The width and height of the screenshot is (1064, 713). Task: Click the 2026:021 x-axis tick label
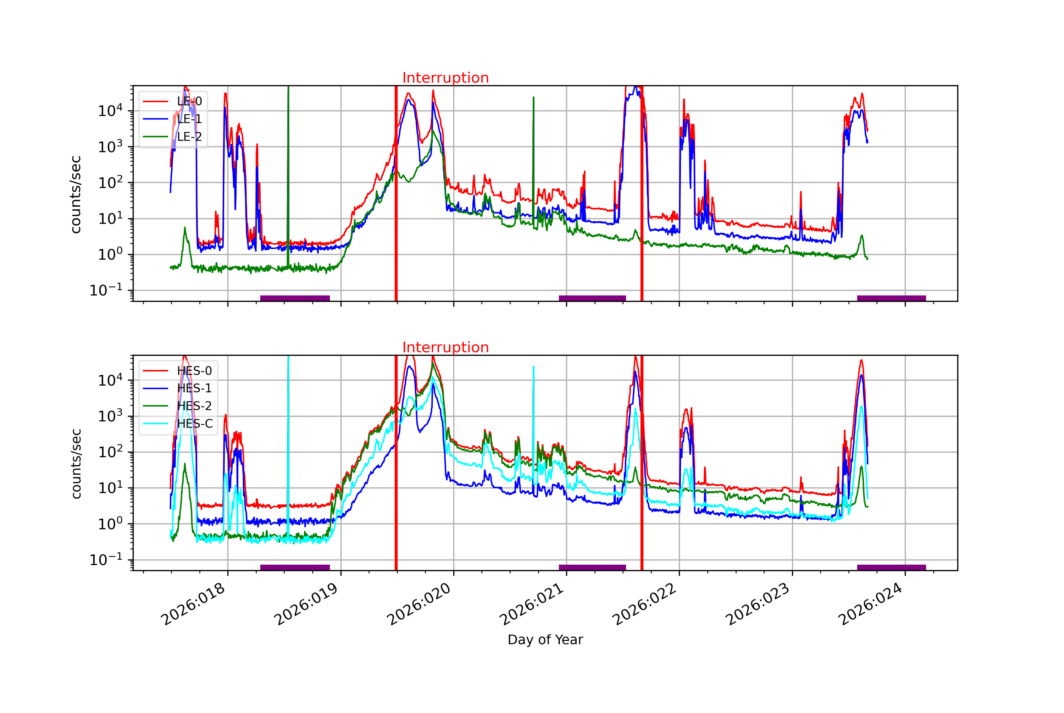pos(531,604)
